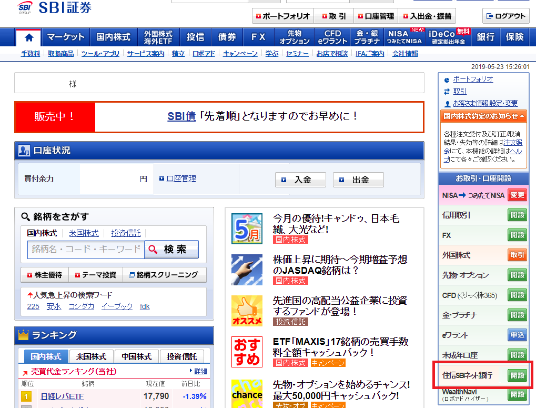The image size is (536, 408).
Task: Open 取引 button in top bar
Action: point(334,16)
